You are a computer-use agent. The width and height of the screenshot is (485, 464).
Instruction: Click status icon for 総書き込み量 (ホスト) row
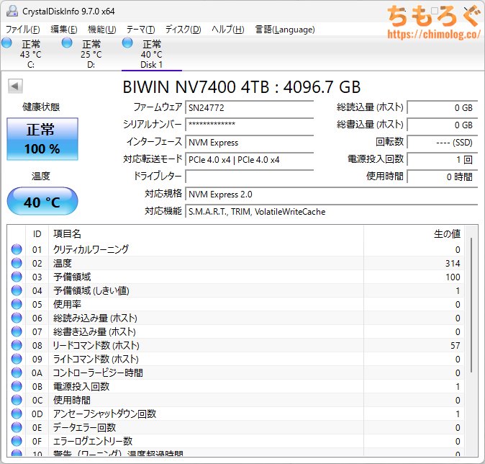(17, 331)
